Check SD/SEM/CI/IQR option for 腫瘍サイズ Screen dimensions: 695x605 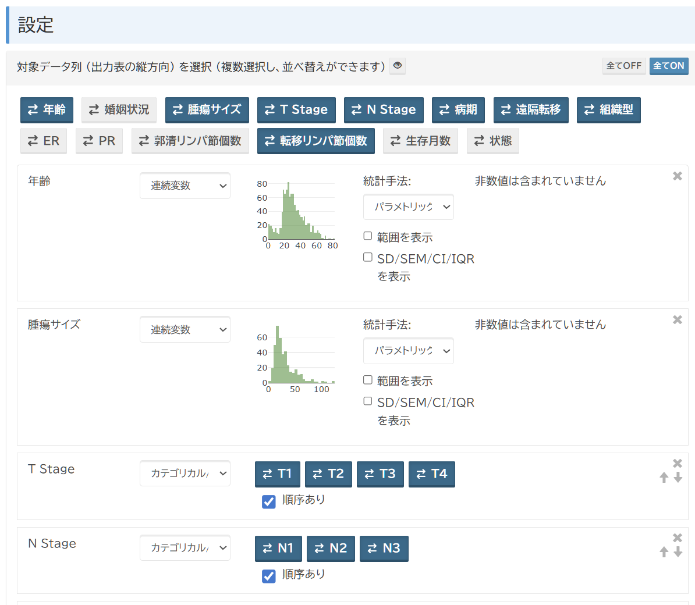[x=368, y=401]
